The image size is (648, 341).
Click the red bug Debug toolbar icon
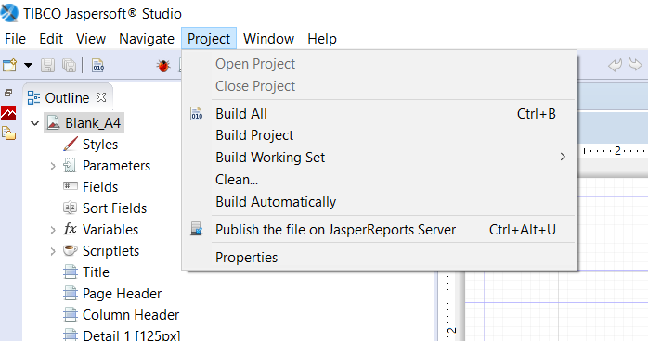pos(163,65)
